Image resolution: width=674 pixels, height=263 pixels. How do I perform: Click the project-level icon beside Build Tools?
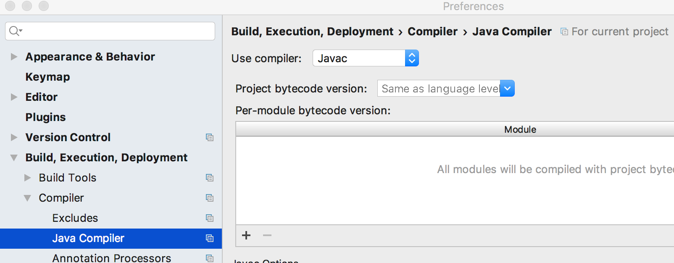click(x=210, y=178)
